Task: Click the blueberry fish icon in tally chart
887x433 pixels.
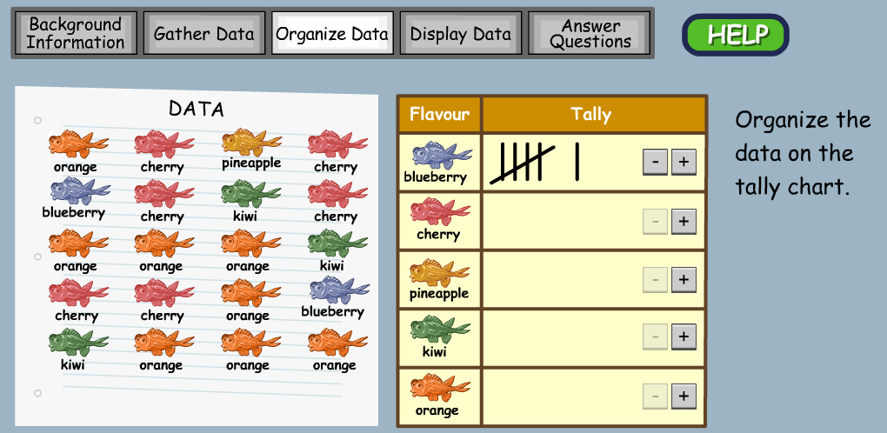Action: click(x=440, y=157)
